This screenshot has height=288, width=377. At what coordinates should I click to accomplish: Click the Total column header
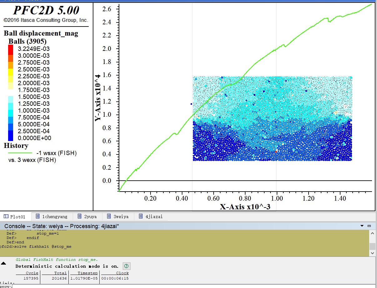pos(61,273)
